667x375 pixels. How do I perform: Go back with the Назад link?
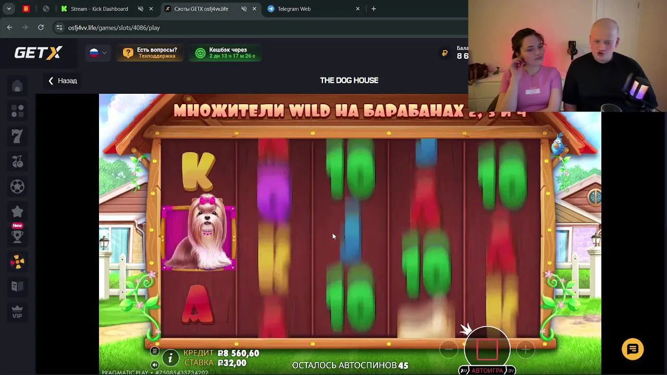tap(63, 81)
